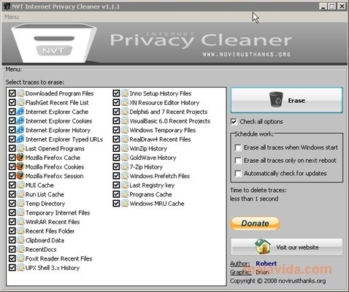Select the VisualBasic 6.0 Recent Projects label

point(169,121)
